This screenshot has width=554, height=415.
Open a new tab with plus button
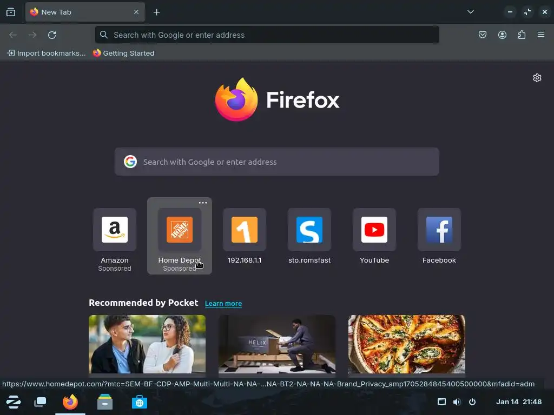[x=156, y=12]
